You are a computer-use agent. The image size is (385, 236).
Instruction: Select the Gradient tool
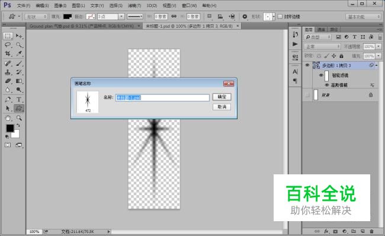click(x=19, y=81)
